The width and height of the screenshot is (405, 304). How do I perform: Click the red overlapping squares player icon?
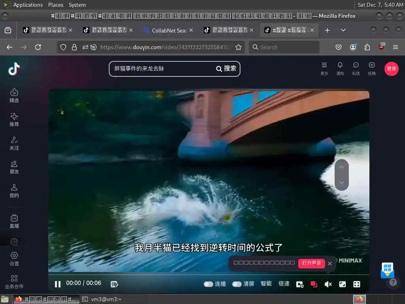tap(314, 284)
